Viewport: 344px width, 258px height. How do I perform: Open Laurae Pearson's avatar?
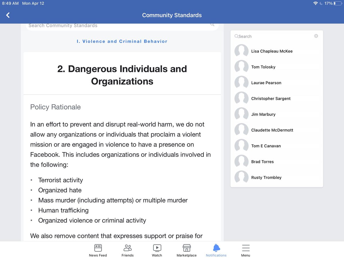tap(241, 83)
